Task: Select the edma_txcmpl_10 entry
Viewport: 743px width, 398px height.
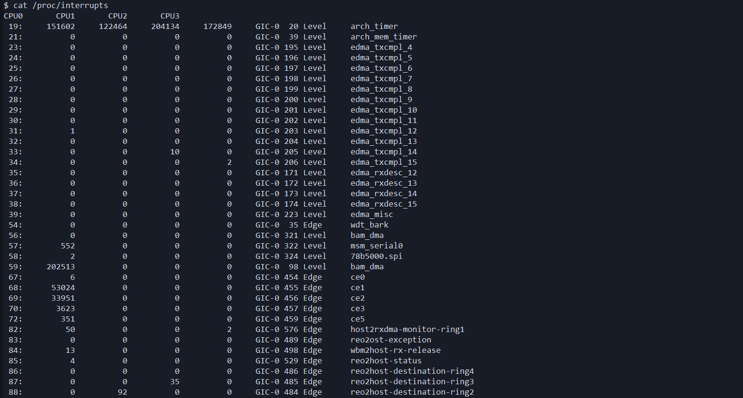Action: (x=384, y=110)
